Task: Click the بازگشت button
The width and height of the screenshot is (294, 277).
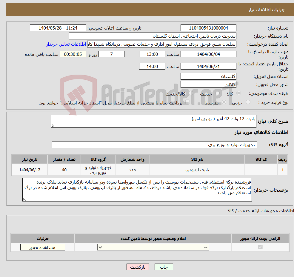Action: point(138,267)
